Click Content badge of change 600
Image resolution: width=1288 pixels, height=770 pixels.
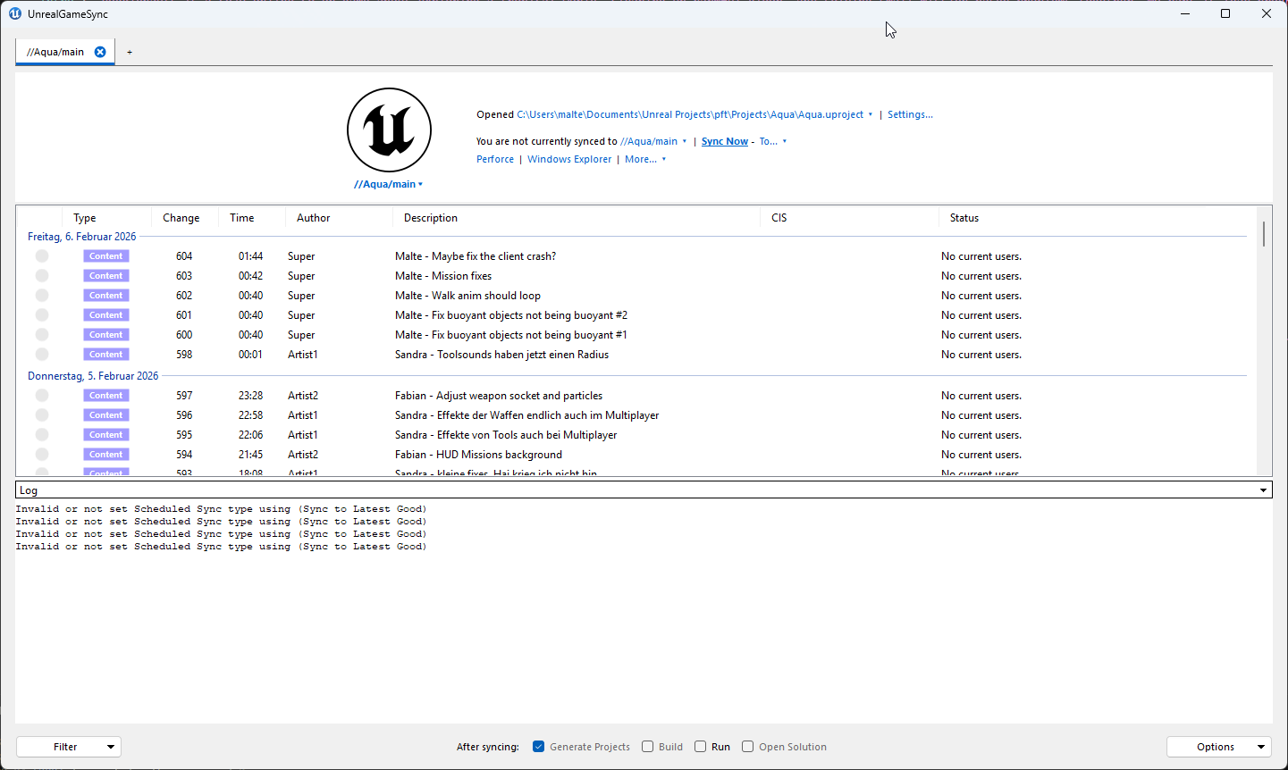(106, 335)
